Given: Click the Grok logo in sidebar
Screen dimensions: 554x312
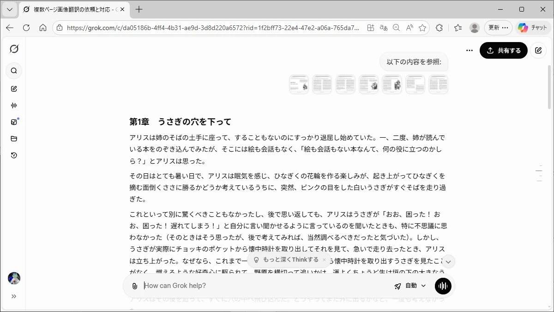Looking at the screenshot, I should (x=14, y=49).
